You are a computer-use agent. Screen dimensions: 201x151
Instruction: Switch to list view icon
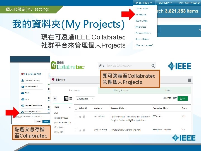coord(71,99)
